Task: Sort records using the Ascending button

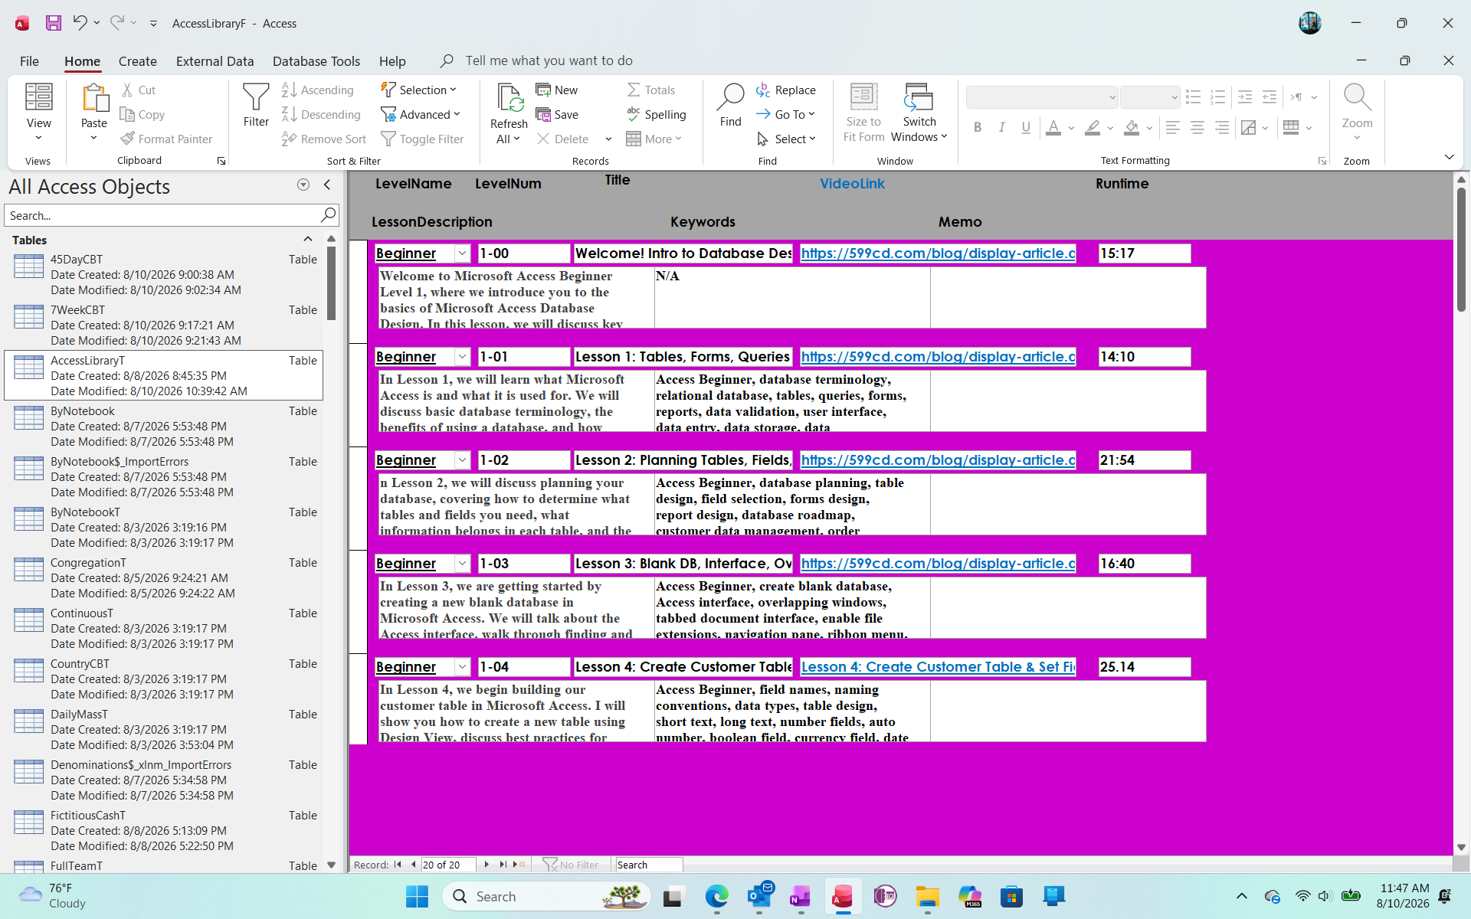Action: tap(317, 90)
